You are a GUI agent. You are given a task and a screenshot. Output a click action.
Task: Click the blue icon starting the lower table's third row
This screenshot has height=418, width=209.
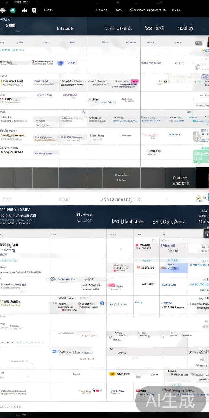point(53,279)
